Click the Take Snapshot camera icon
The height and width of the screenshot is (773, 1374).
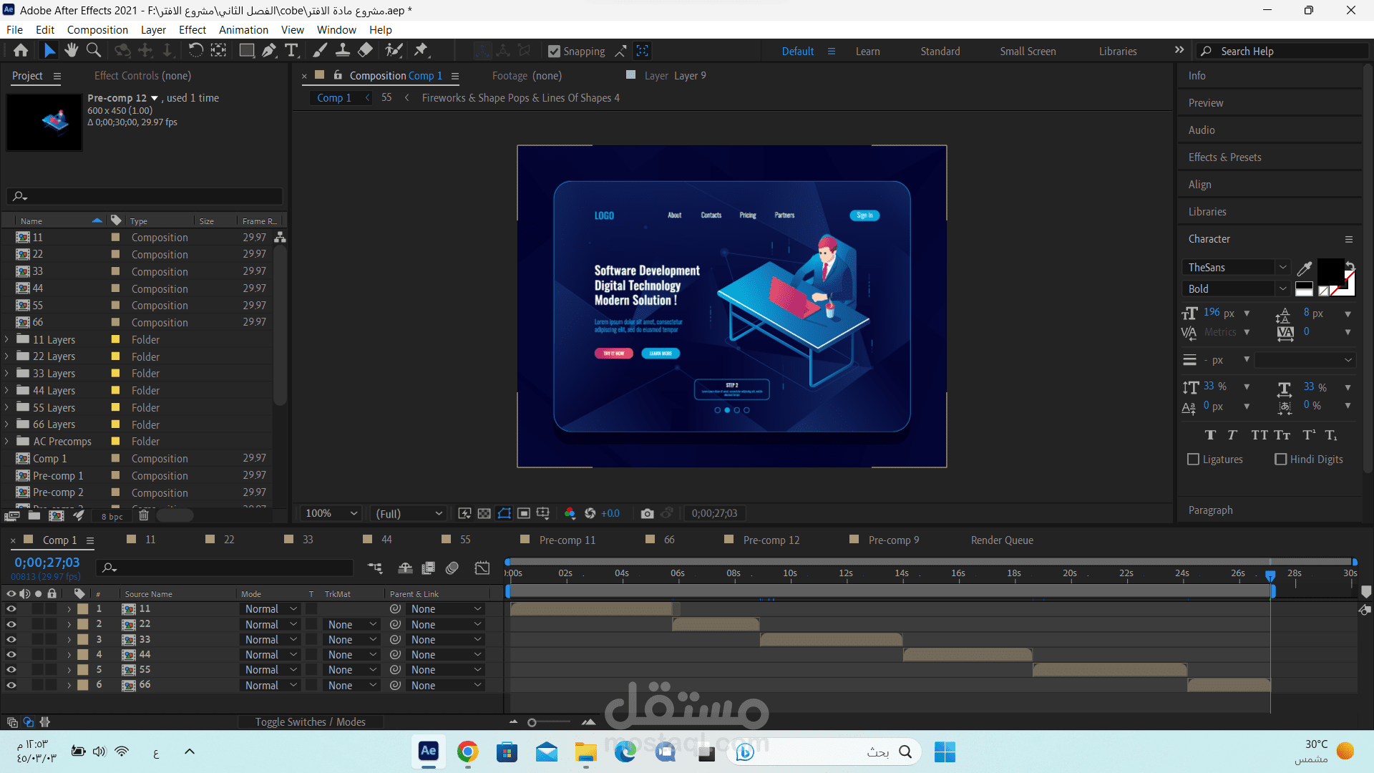click(647, 514)
